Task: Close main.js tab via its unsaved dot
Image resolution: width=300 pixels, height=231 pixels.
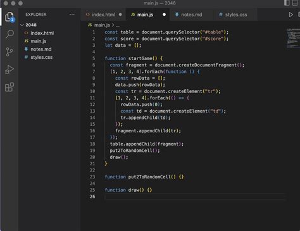Action: 164,15
